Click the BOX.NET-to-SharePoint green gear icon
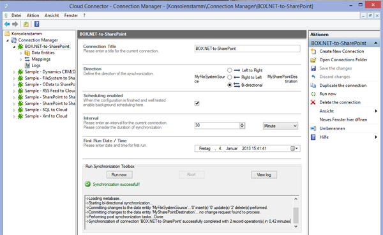This screenshot has width=383, height=235. click(20, 47)
